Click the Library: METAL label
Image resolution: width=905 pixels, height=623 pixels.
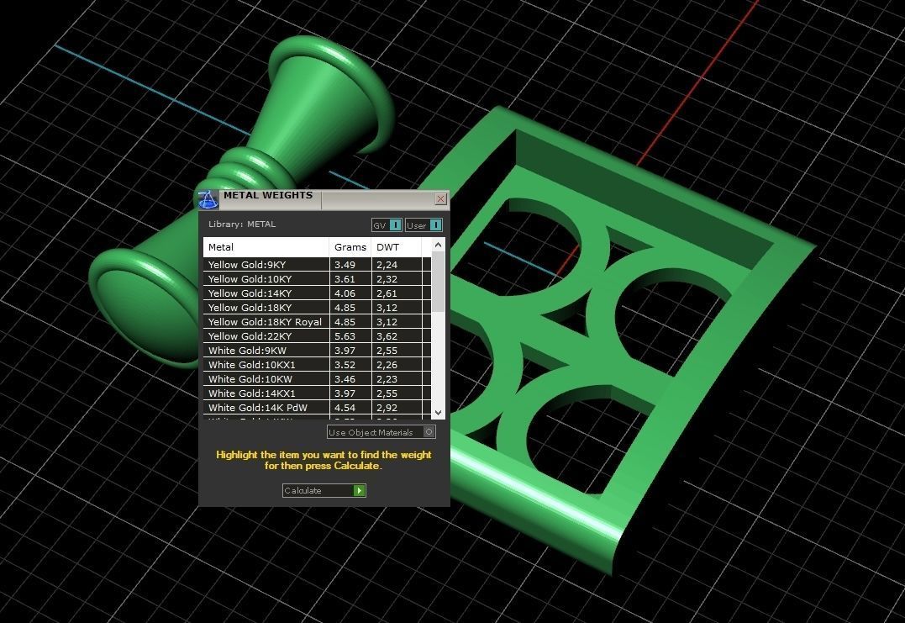click(x=242, y=224)
